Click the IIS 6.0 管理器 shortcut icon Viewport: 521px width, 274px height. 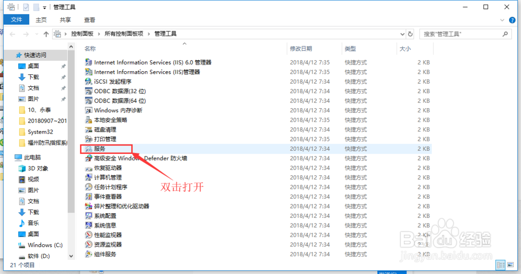89,62
